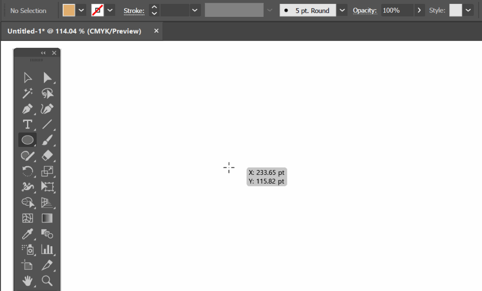
Task: Select the Paintbrush tool
Action: click(x=47, y=140)
